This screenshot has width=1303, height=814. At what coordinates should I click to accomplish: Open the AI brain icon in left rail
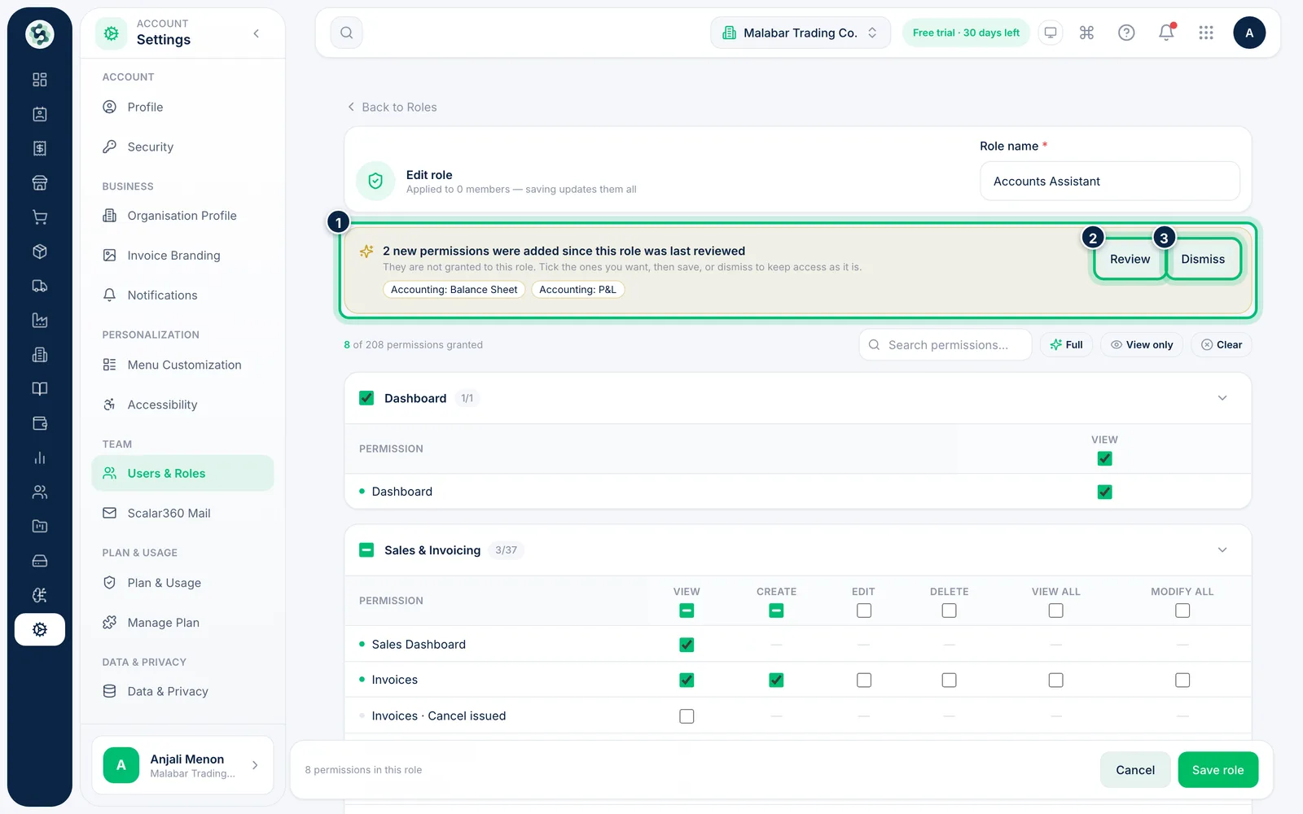[39, 595]
